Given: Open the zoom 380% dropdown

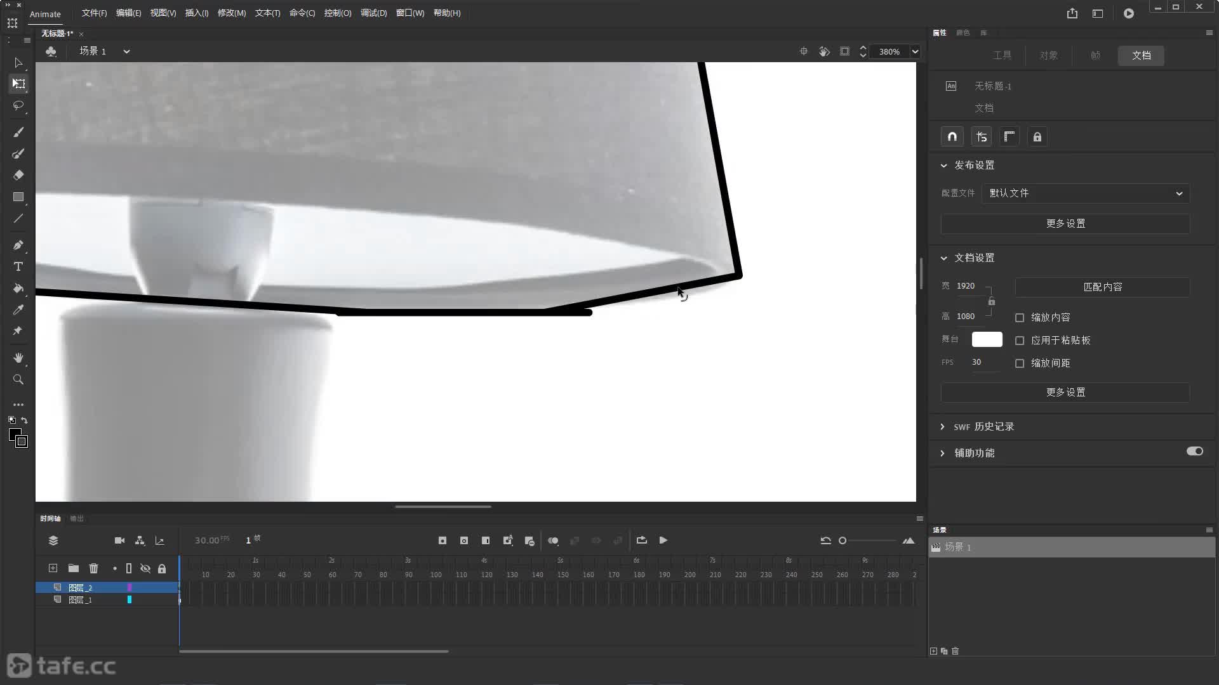Looking at the screenshot, I should pyautogui.click(x=915, y=52).
